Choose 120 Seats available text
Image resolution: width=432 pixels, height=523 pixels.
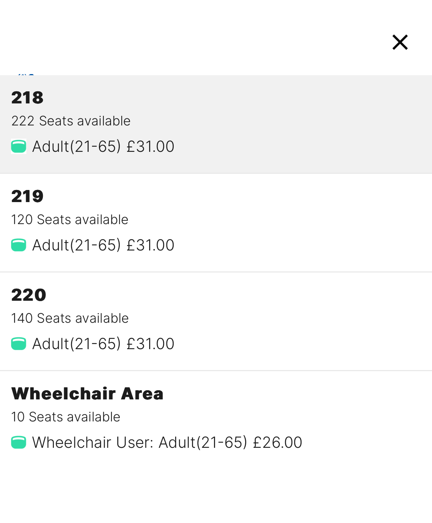coord(70,220)
